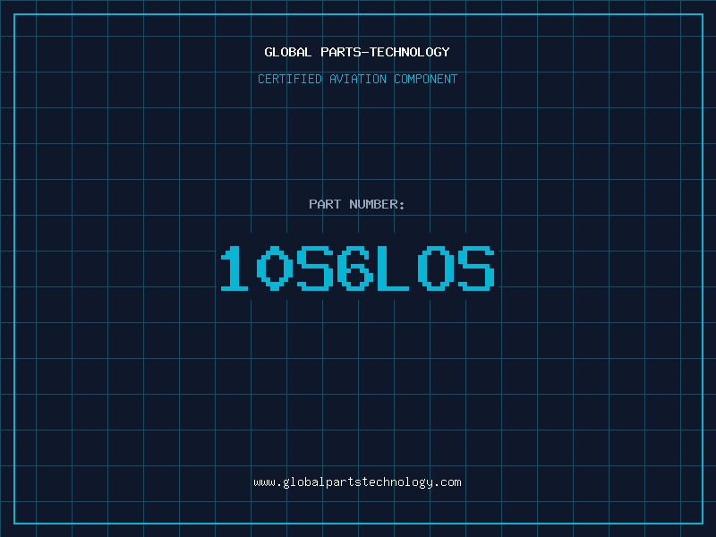This screenshot has height=537, width=716.
Task: Click the word NUMBER: in the label
Action: pyautogui.click(x=377, y=204)
